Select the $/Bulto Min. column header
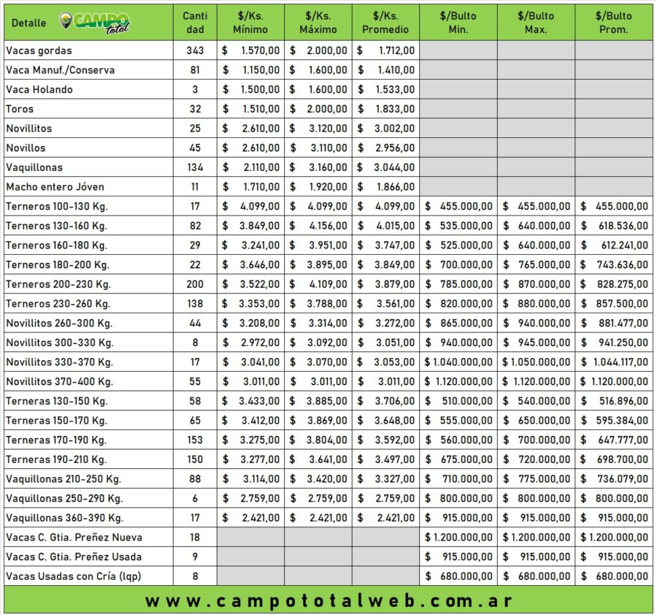 coord(458,23)
